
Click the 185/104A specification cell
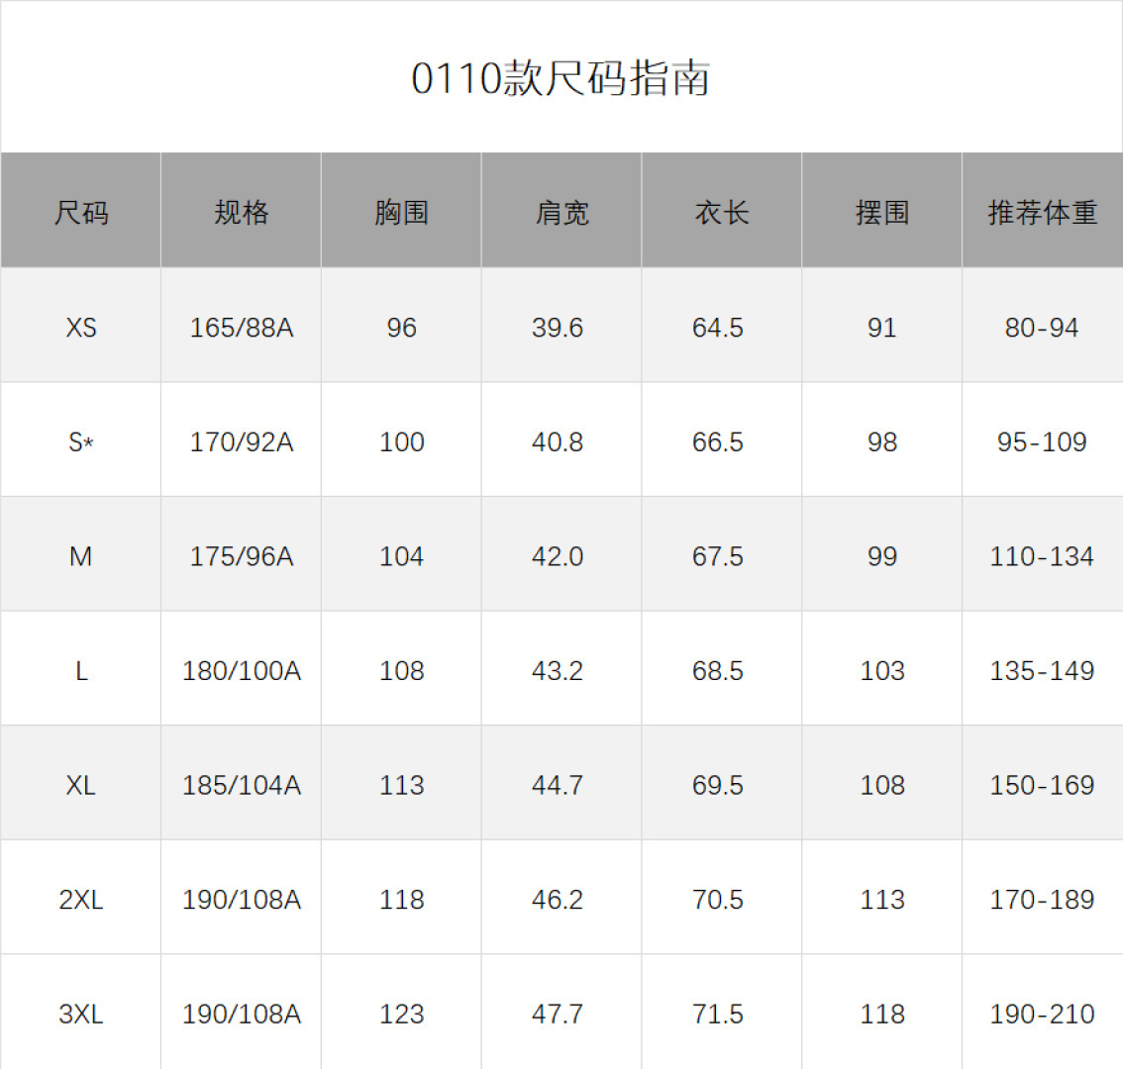[242, 785]
